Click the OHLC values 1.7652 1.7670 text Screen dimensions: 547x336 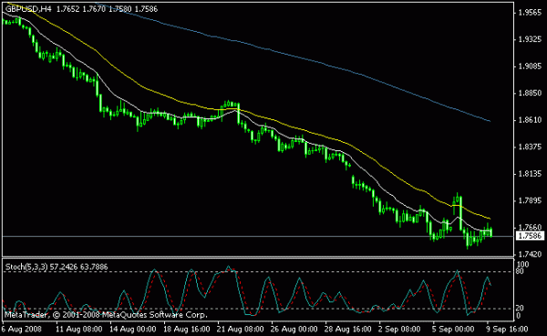[x=81, y=9]
